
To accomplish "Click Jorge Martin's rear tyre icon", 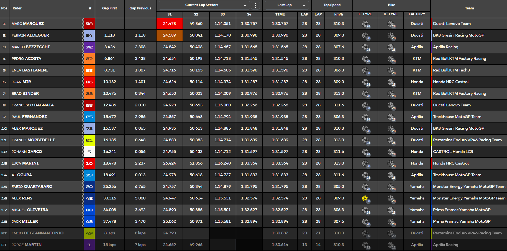I will (391, 245).
